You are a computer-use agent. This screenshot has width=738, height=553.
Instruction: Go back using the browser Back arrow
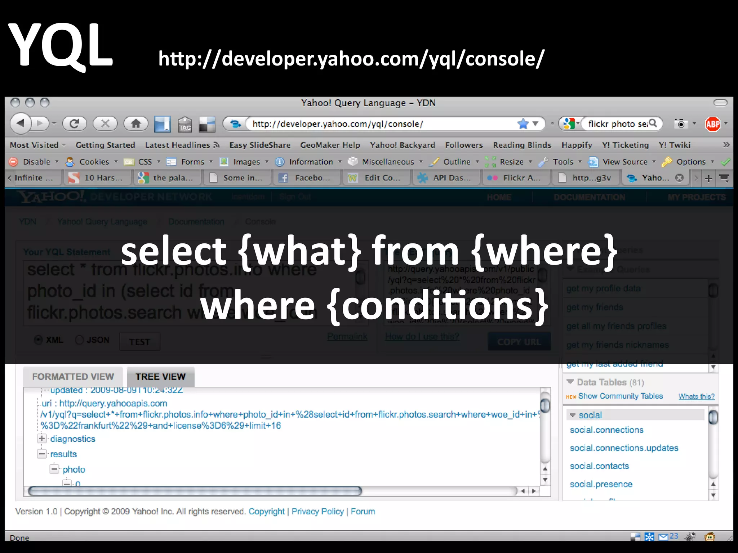[21, 123]
